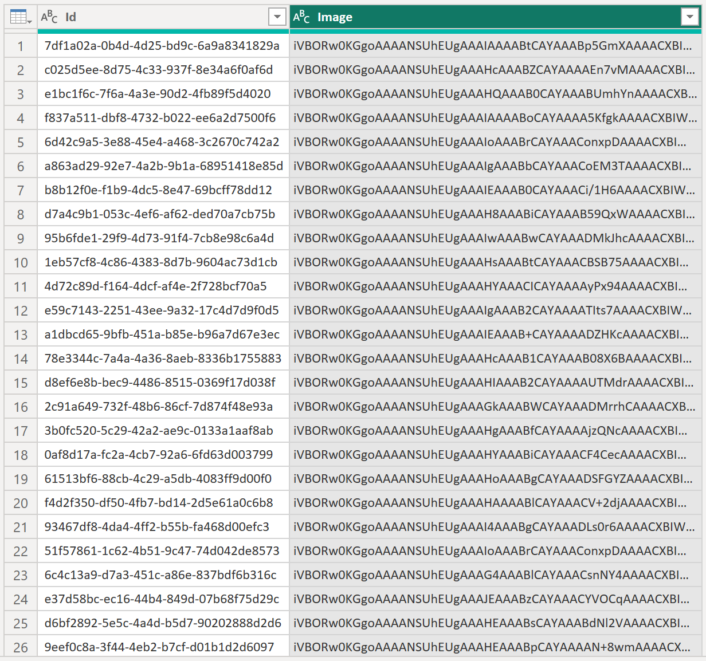Click Id cell e37d58bc-ec16-44b4-849d-07b68f75d29c
The height and width of the screenshot is (661, 706).
click(x=163, y=599)
